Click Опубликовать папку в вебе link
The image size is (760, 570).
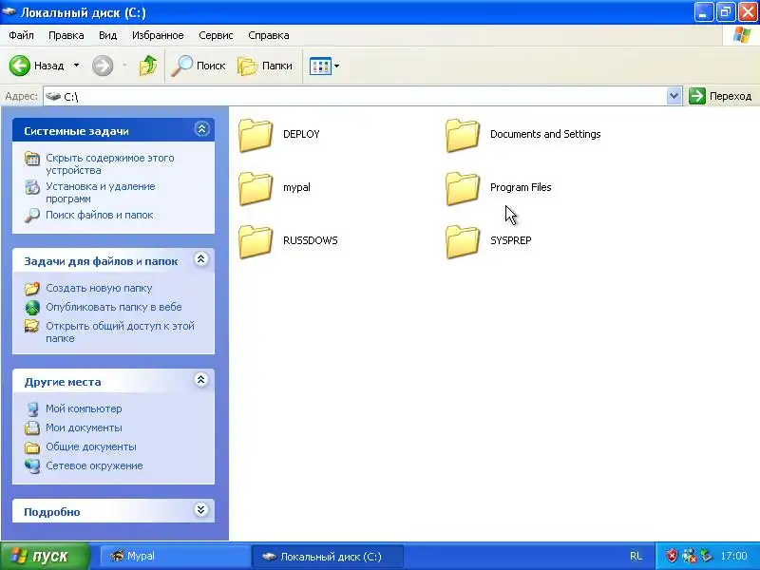113,307
